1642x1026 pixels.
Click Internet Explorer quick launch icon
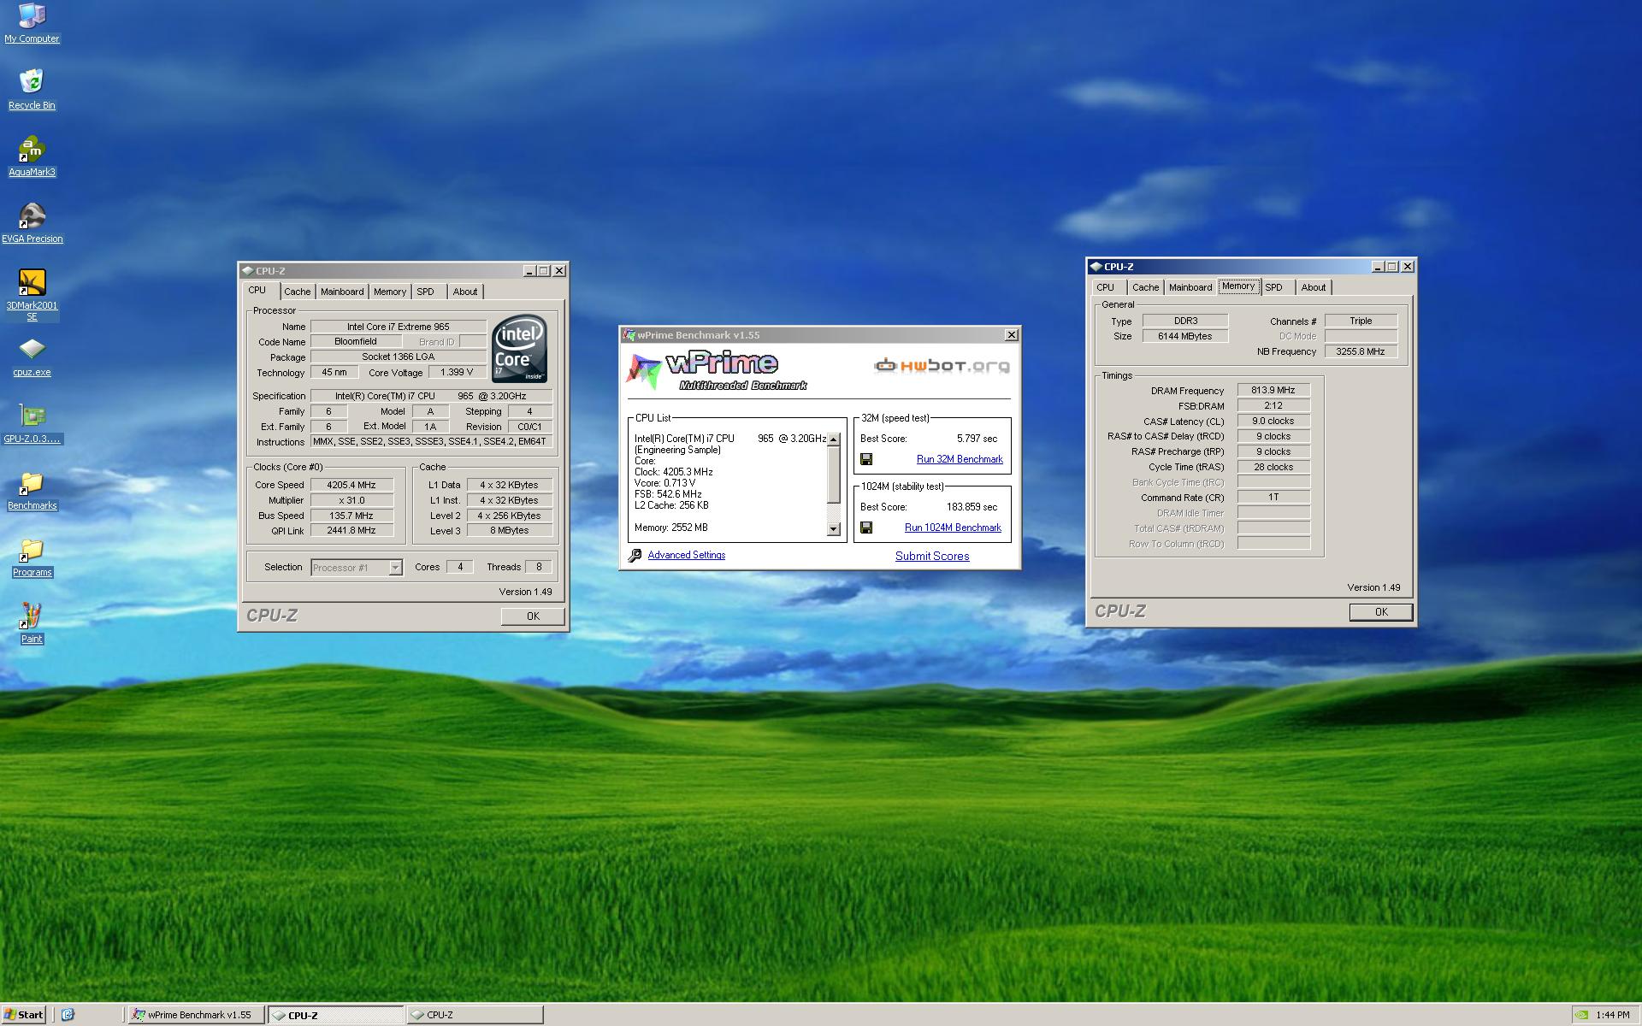(68, 1015)
